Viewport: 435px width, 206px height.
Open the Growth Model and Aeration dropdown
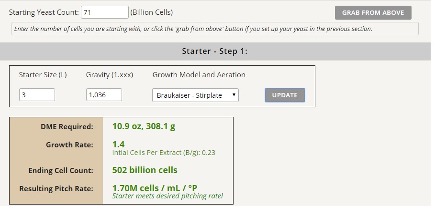(195, 95)
